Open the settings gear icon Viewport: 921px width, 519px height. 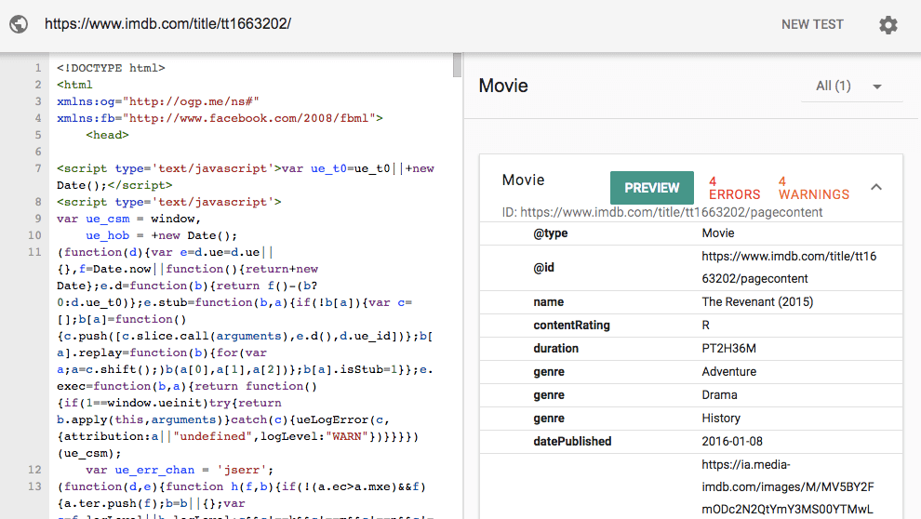coord(888,25)
